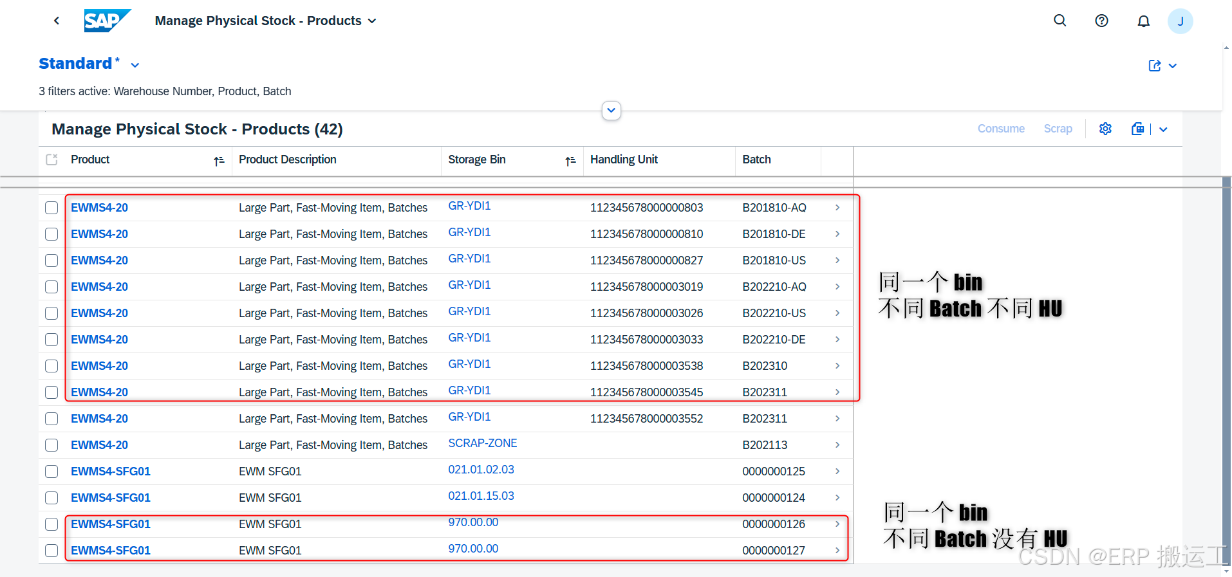Open EWMS4-20 link in row with HU ending 3552

click(x=99, y=419)
